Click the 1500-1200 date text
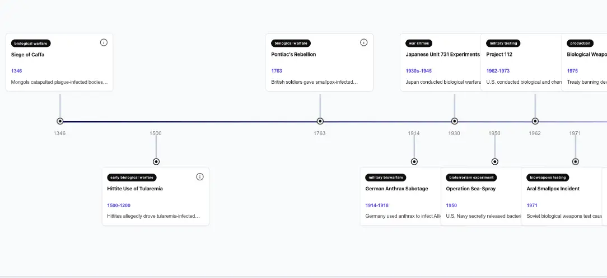This screenshot has width=607, height=278. click(x=119, y=205)
